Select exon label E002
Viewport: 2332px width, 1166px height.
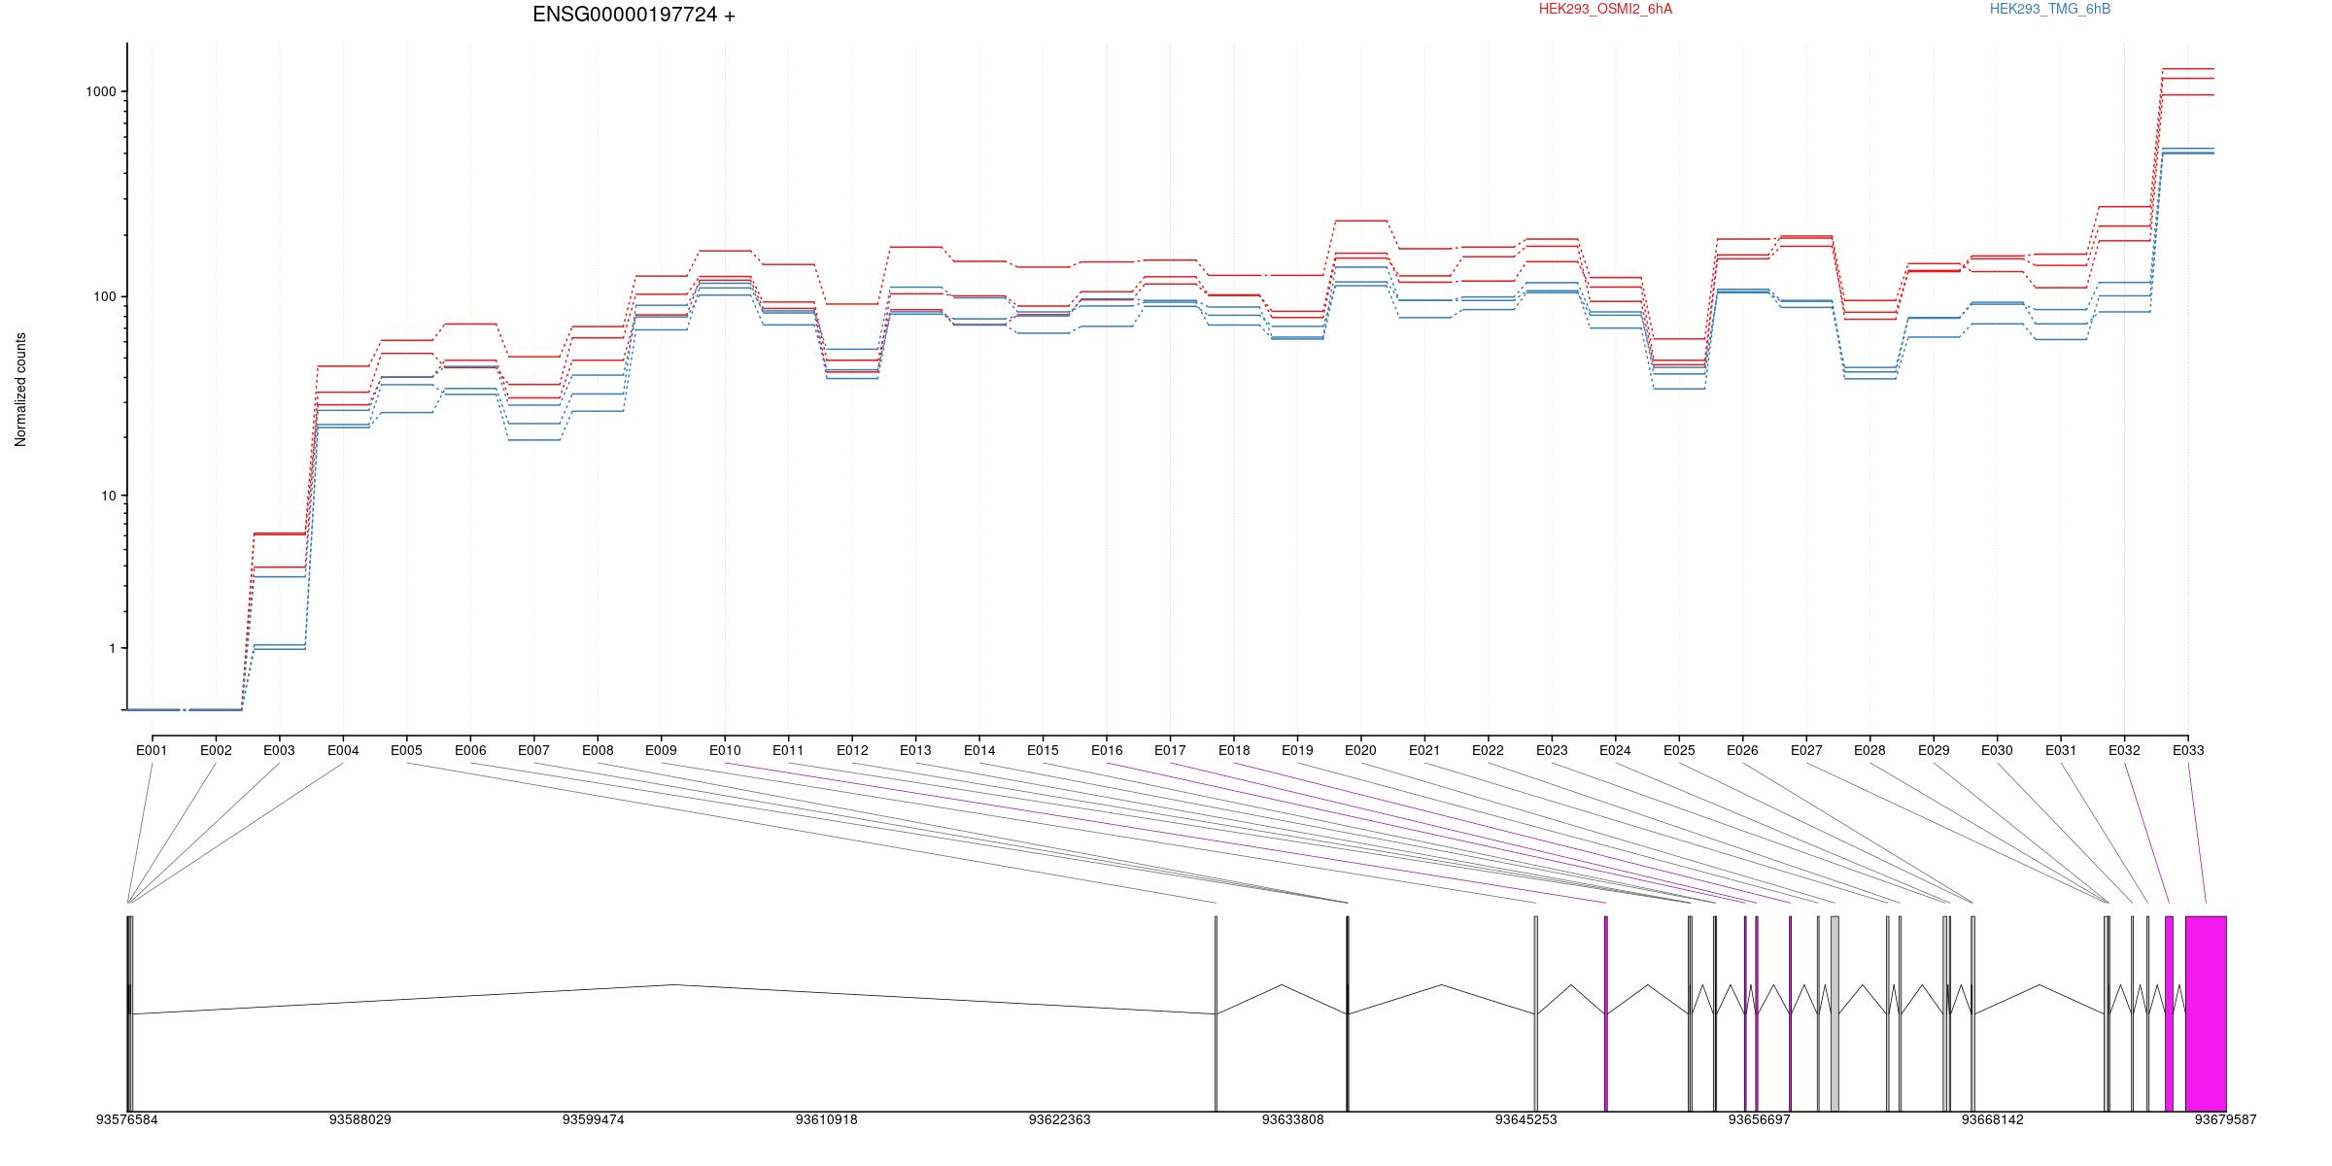pyautogui.click(x=216, y=750)
